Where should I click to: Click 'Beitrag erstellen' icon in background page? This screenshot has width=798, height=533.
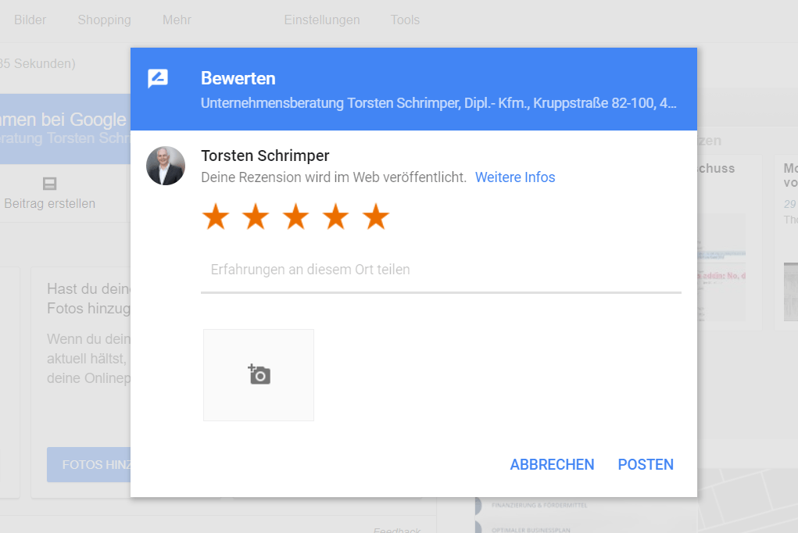49,184
